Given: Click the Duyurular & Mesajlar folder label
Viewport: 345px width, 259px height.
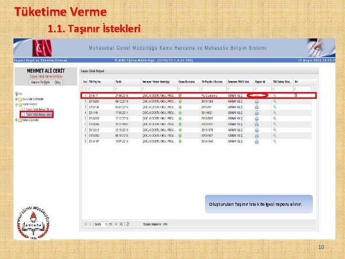Looking at the screenshot, I should pos(33,99).
